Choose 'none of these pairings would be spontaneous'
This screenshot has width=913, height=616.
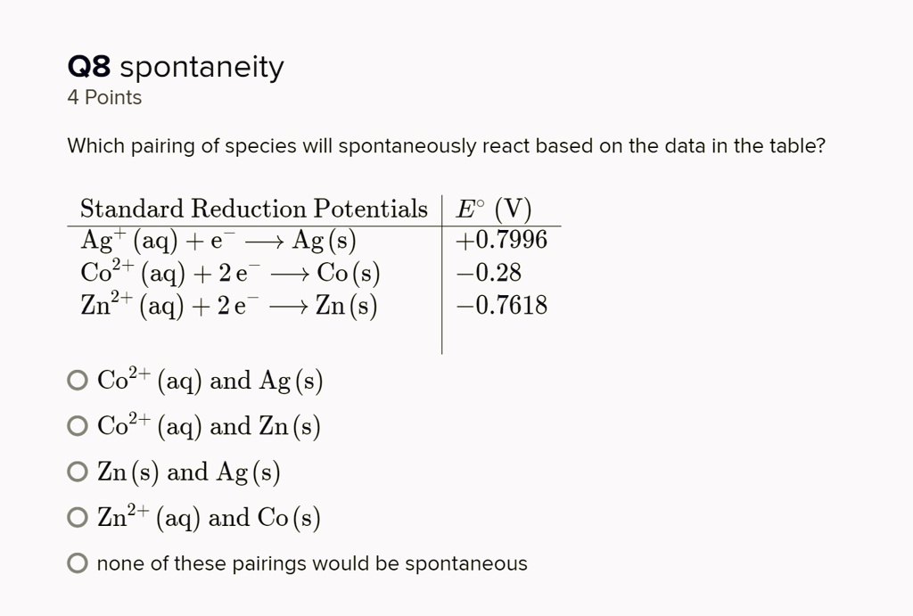pyautogui.click(x=78, y=562)
